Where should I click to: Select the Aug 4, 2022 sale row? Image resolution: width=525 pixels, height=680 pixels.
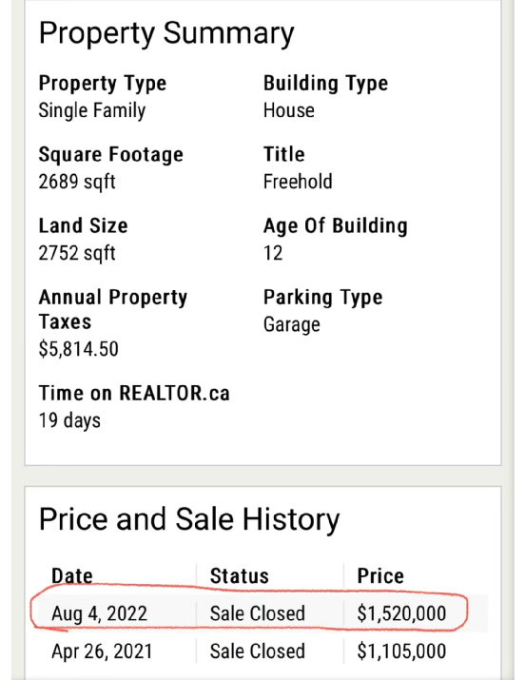[x=262, y=613]
